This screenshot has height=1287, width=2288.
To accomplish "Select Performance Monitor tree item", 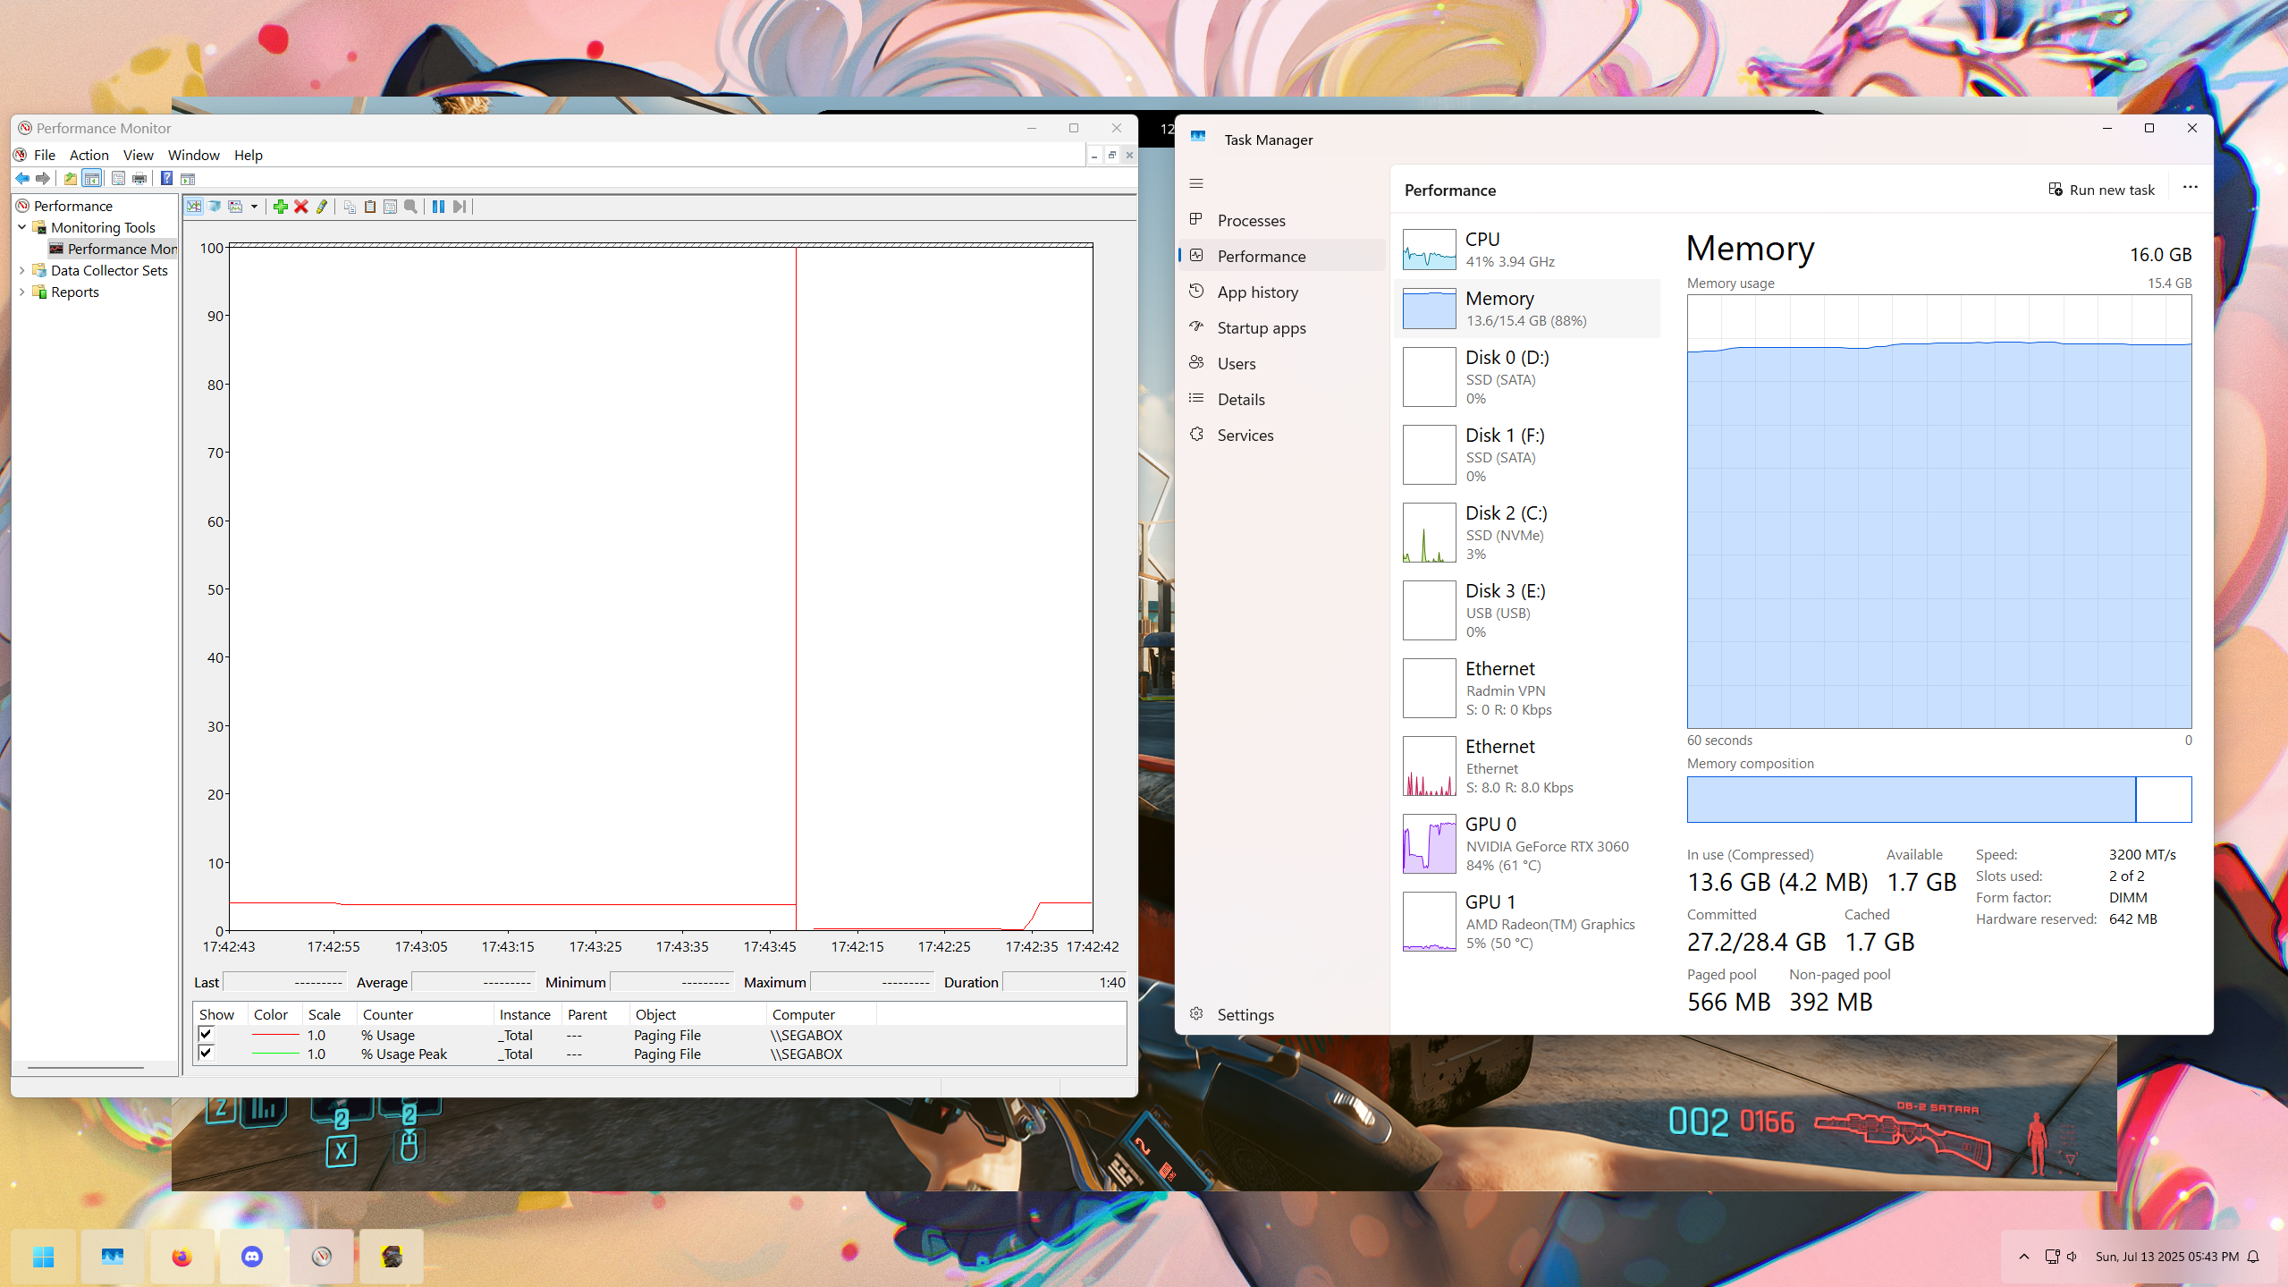I will point(114,249).
